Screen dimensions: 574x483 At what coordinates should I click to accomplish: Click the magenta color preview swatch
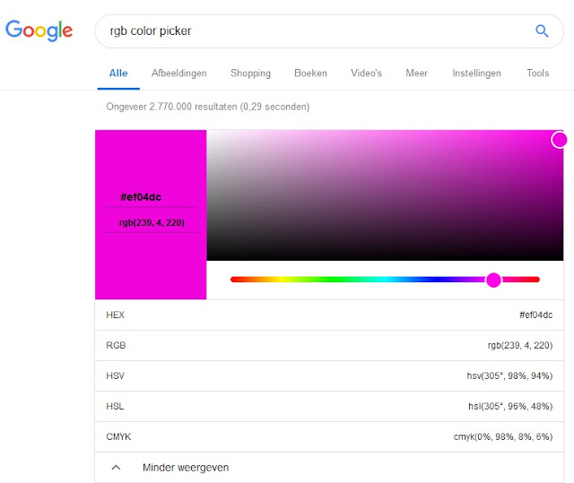[151, 215]
